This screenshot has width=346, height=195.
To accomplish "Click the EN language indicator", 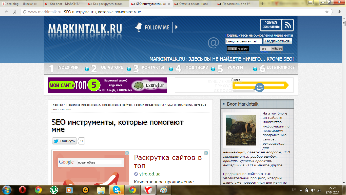I will click(x=294, y=189).
